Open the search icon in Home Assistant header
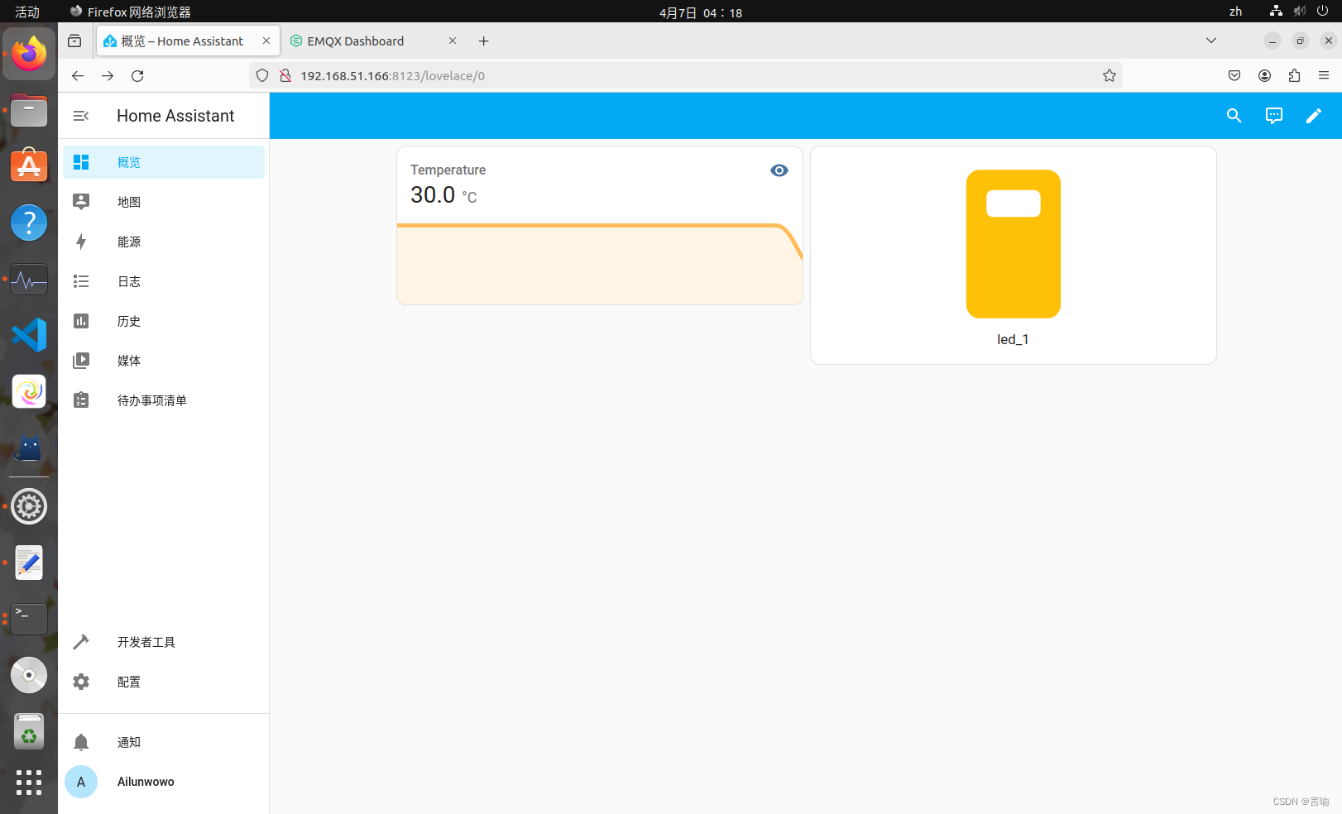This screenshot has height=814, width=1342. 1234,116
